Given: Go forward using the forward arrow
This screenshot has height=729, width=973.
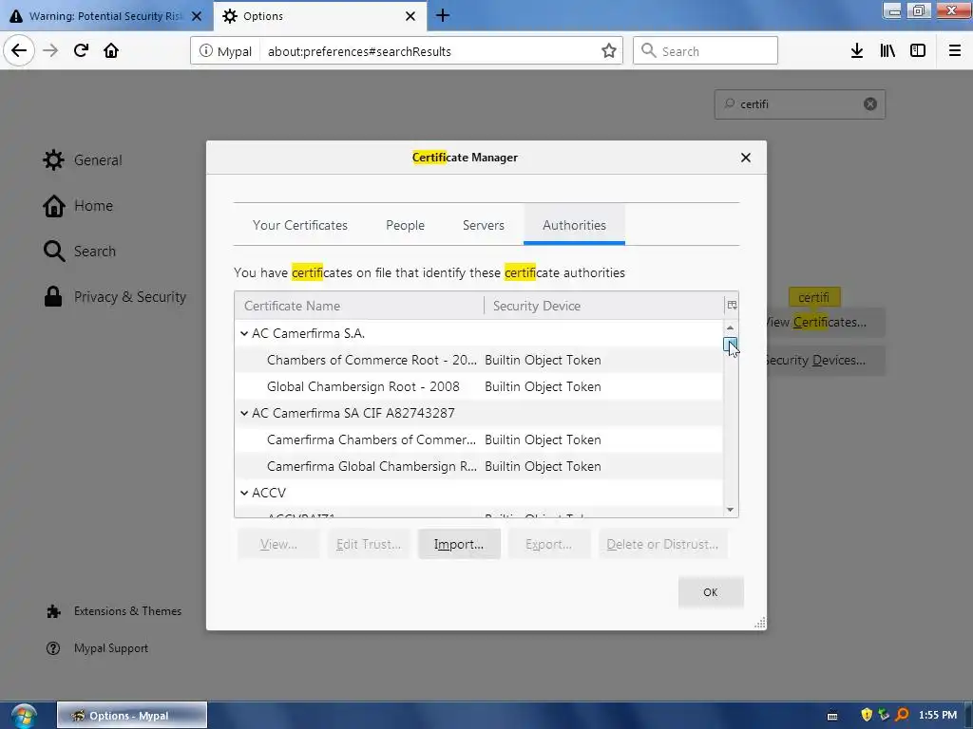Looking at the screenshot, I should 50,51.
